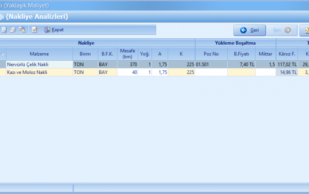Screen dimensions: 309x194
Task: Close the window using Kapat
Action: point(54,30)
